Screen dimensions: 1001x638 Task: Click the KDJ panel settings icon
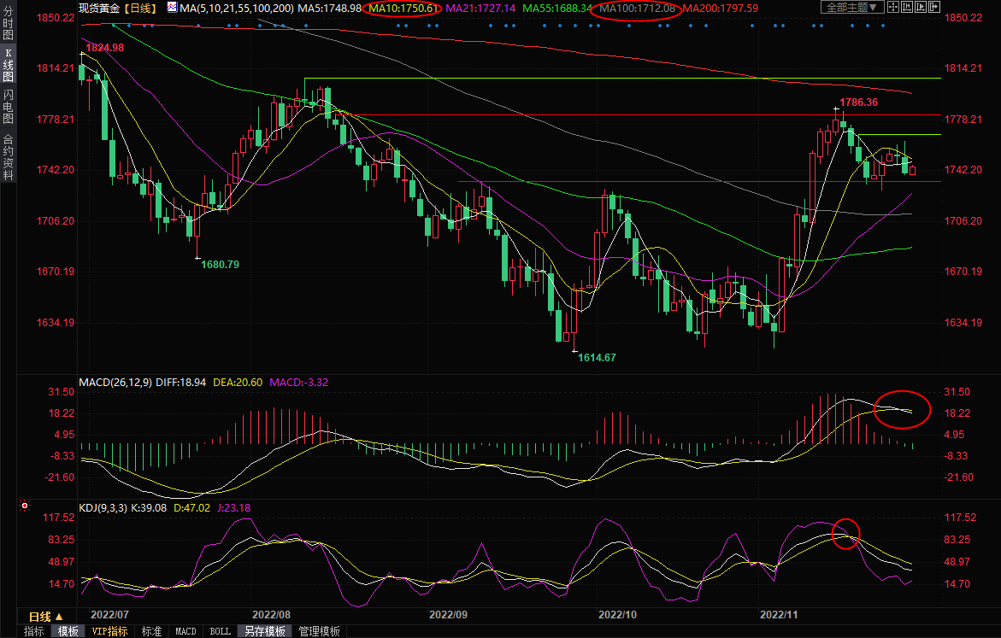[26, 507]
